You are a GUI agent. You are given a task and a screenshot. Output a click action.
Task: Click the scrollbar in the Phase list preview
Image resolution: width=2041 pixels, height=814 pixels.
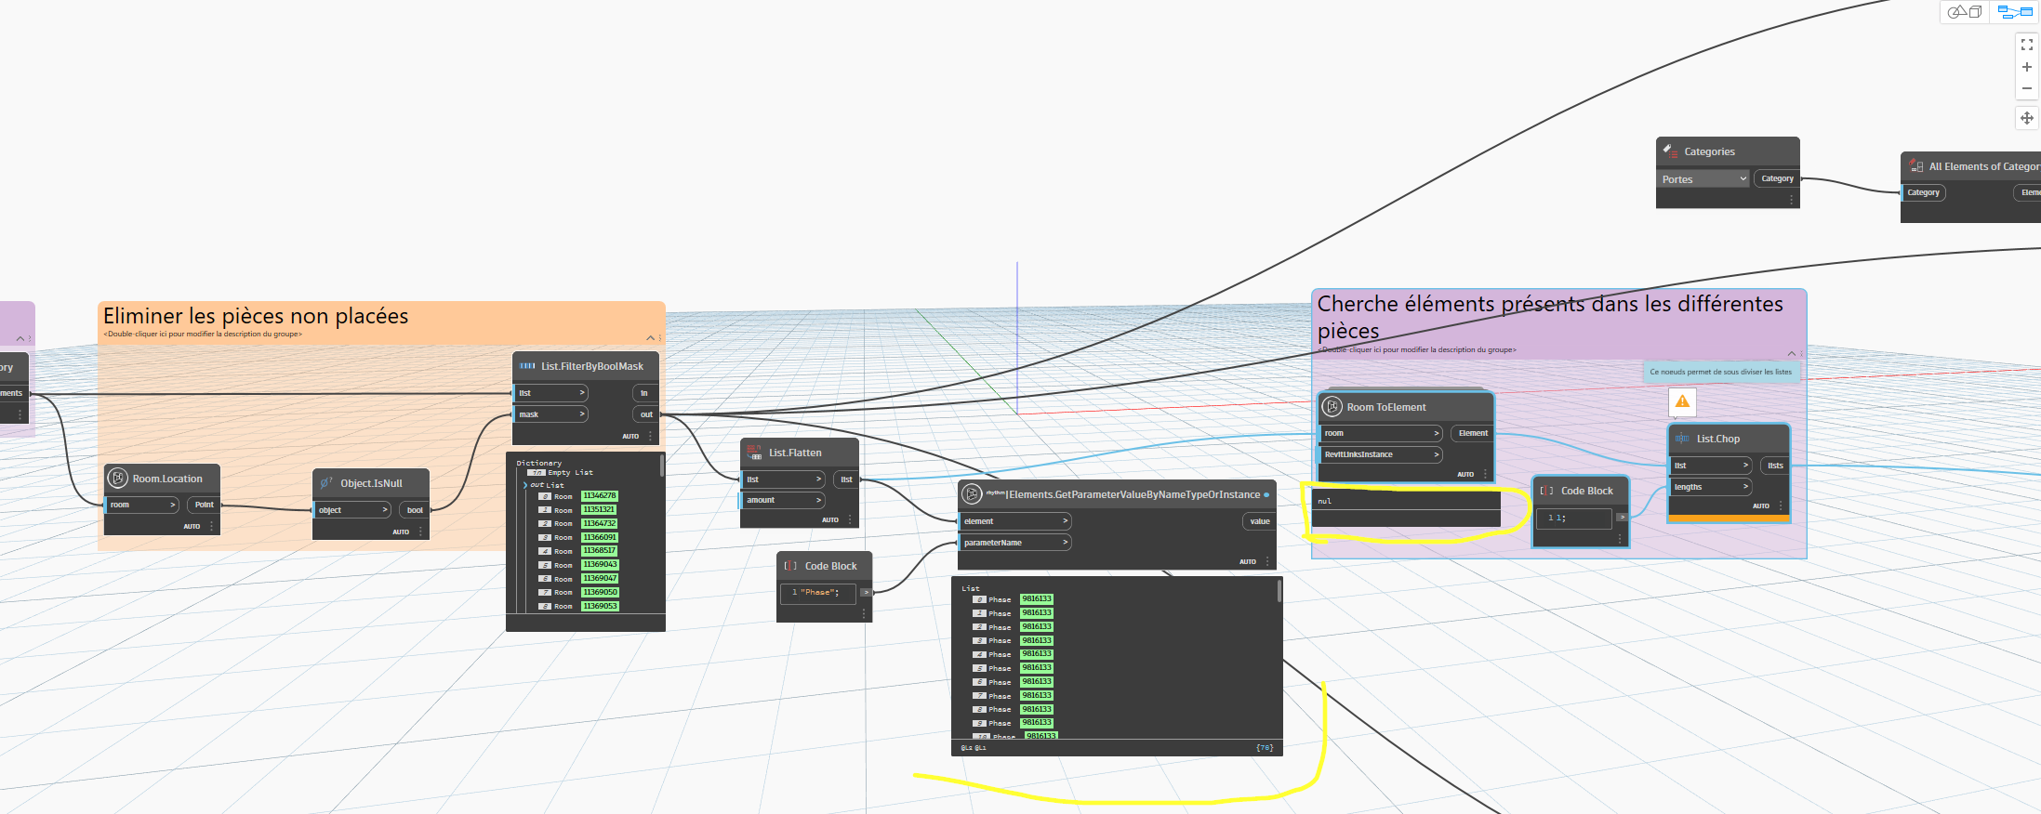point(1279,591)
